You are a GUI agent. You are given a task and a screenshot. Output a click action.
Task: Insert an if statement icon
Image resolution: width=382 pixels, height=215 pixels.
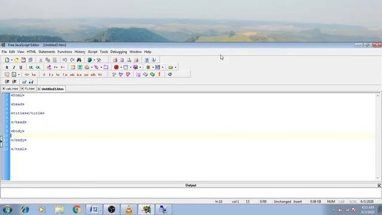[x=44, y=75]
